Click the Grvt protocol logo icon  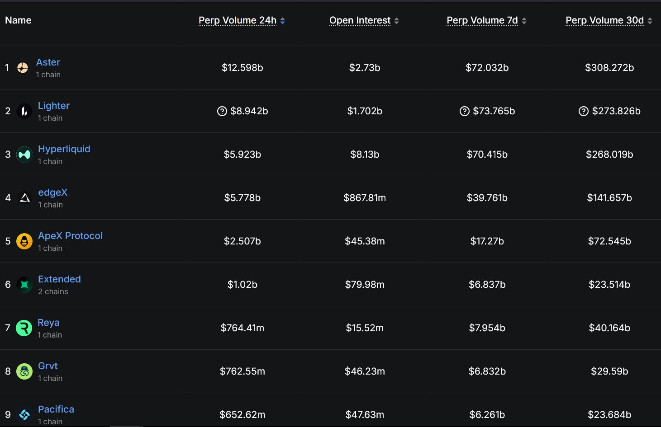24,371
